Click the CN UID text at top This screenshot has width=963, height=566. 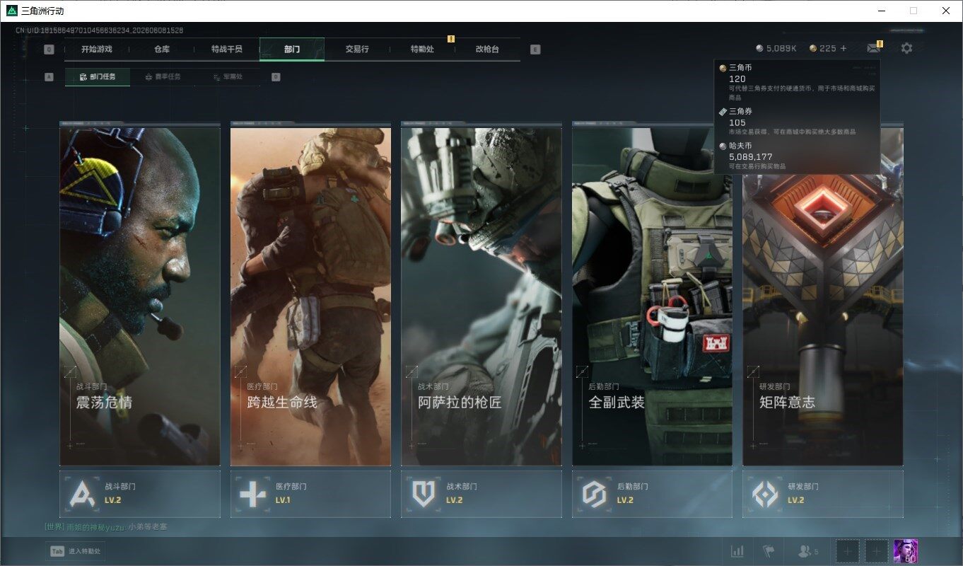tap(100, 30)
